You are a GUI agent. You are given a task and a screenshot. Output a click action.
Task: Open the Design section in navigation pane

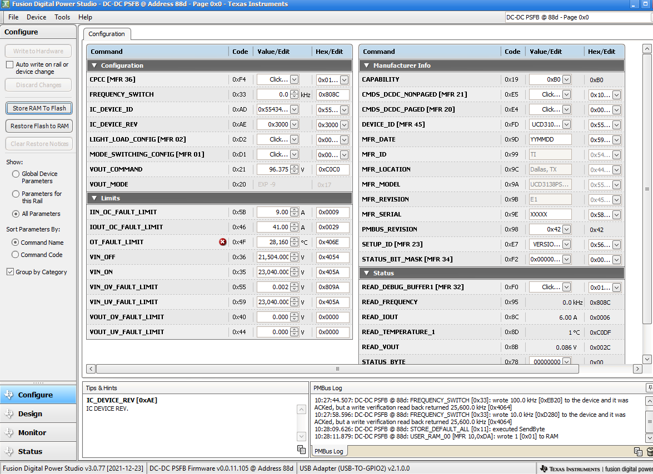[38, 414]
